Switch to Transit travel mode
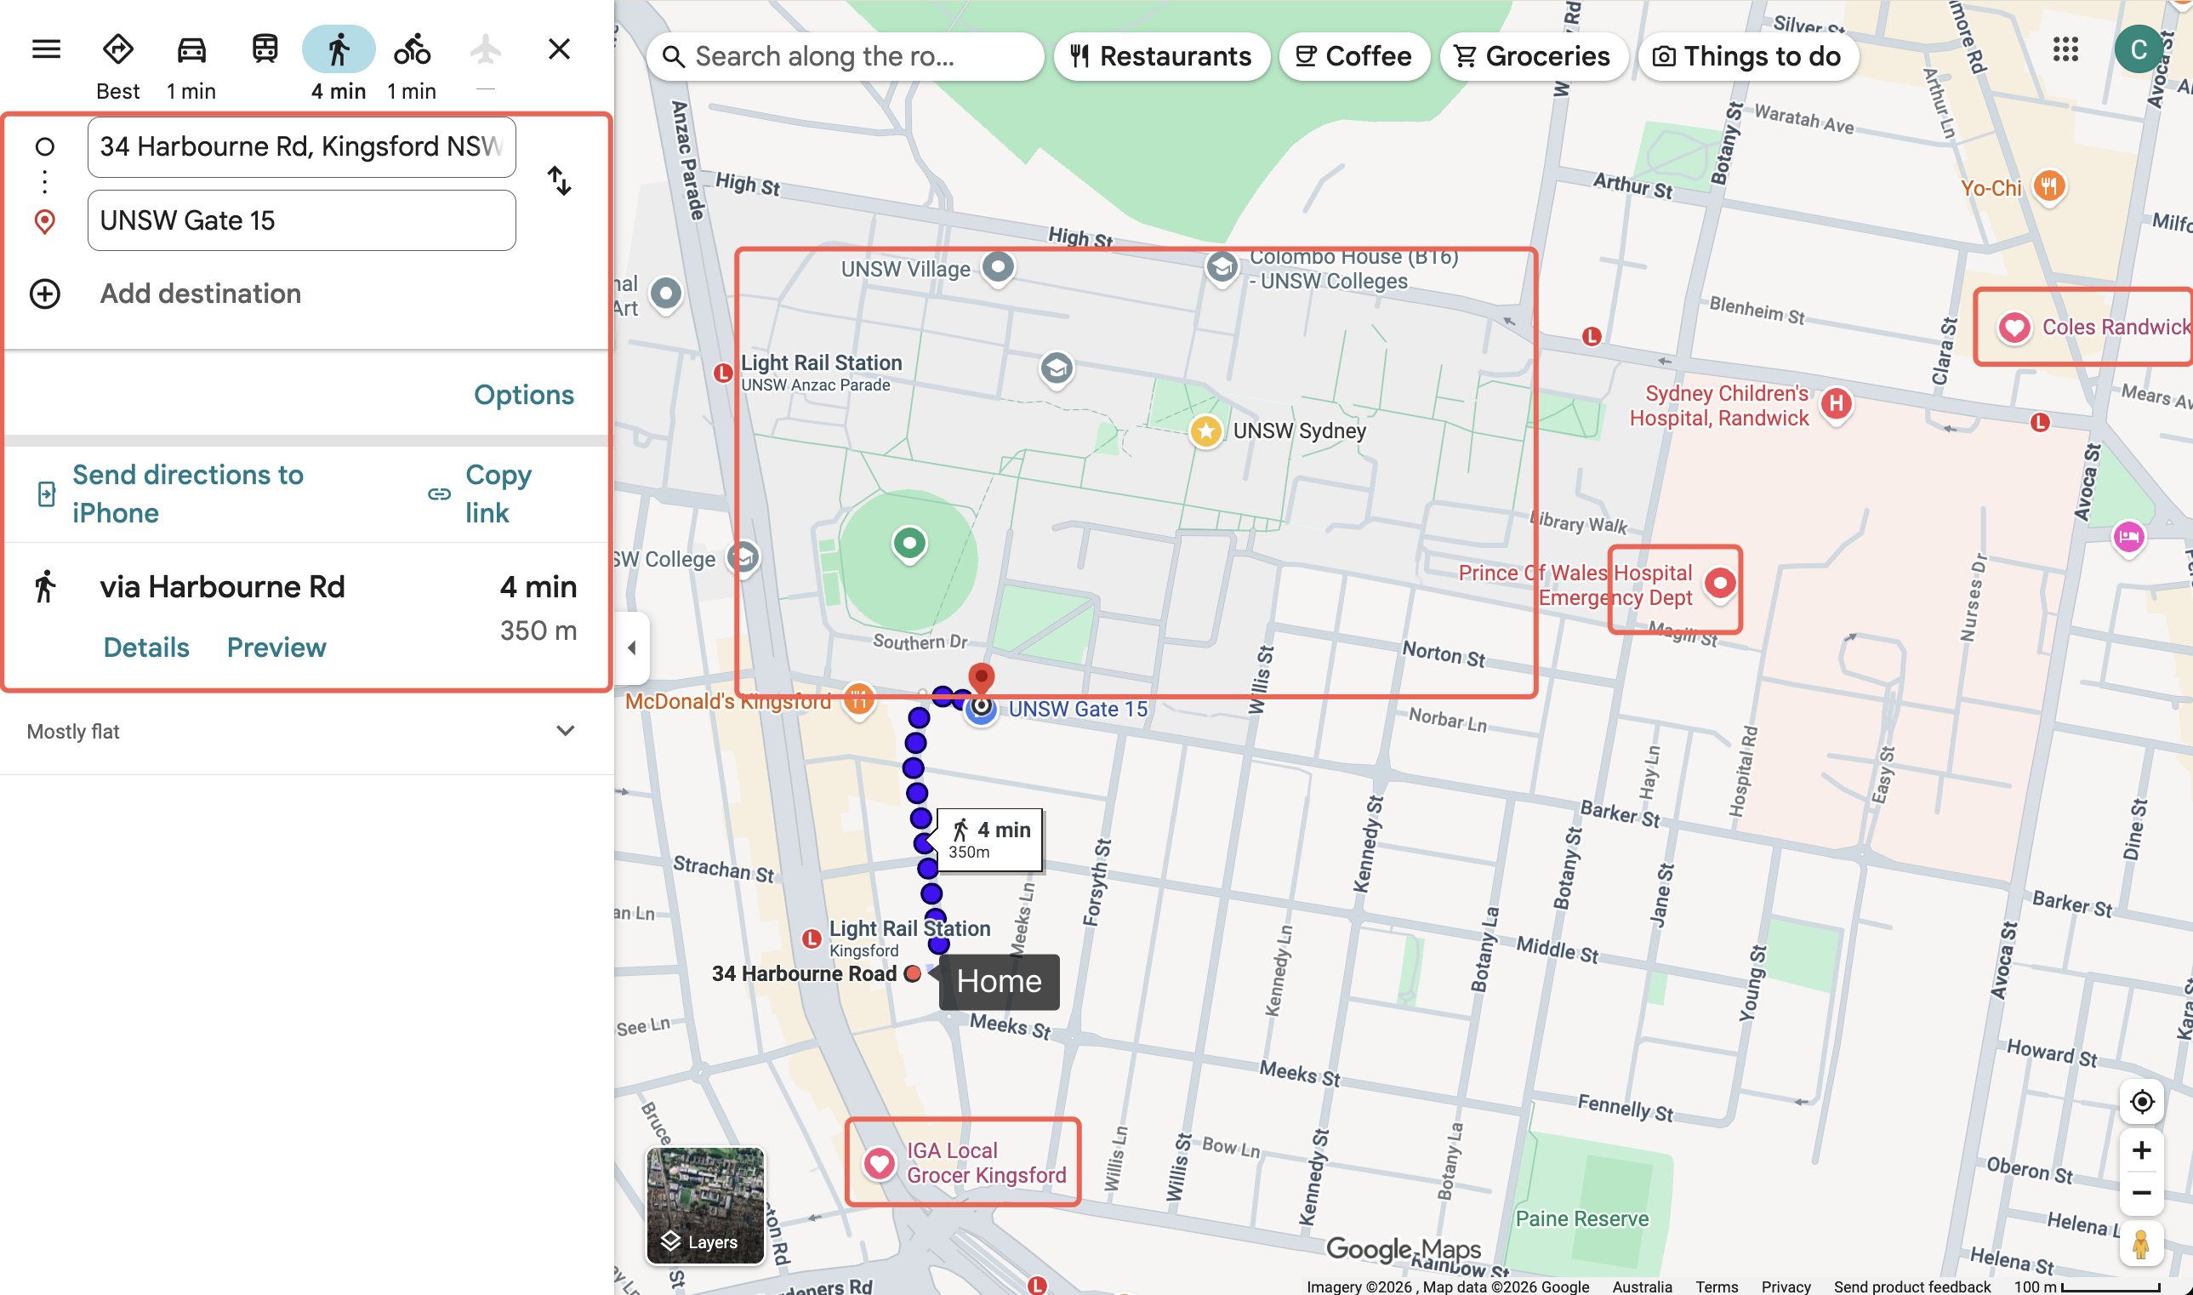2193x1295 pixels. [x=265, y=49]
